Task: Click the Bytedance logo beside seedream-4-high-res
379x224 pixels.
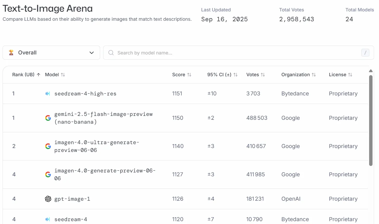Action: [48, 94]
